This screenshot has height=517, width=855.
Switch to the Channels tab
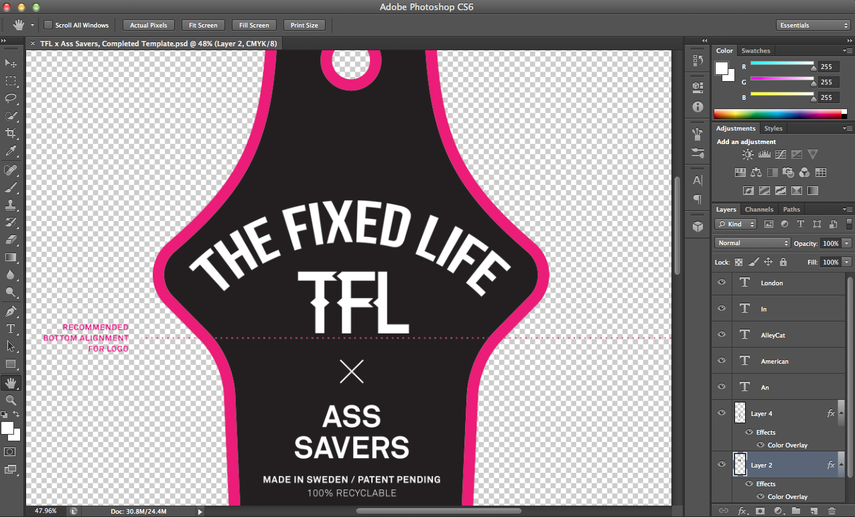pos(759,210)
